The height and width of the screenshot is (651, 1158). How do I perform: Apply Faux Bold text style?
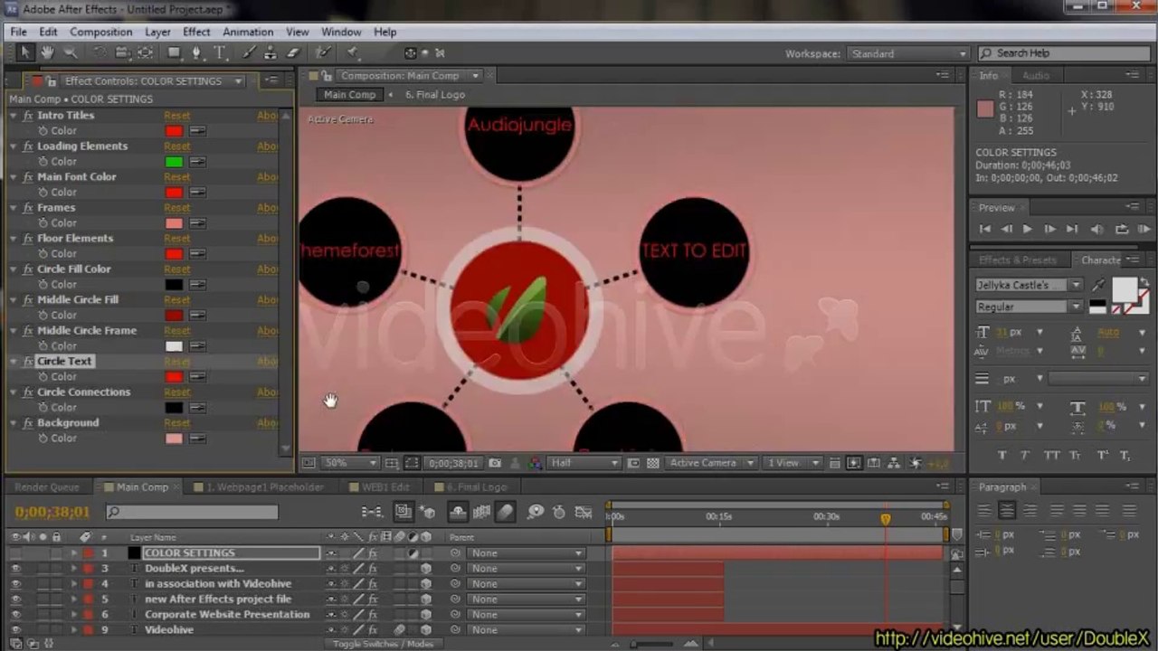click(x=1002, y=455)
